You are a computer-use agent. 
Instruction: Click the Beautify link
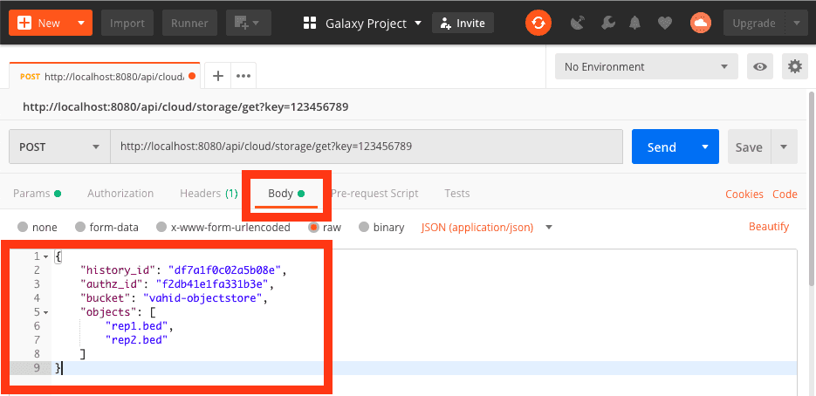[768, 227]
